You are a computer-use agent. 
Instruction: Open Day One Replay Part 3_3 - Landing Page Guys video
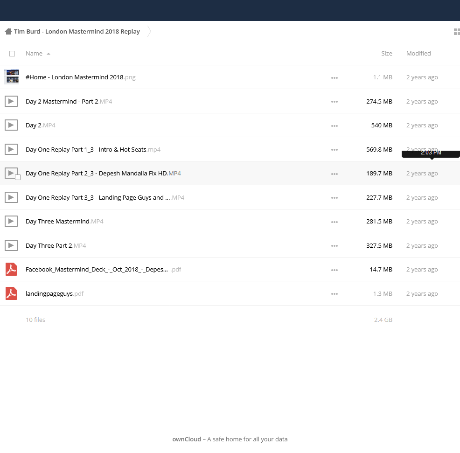[x=105, y=197]
